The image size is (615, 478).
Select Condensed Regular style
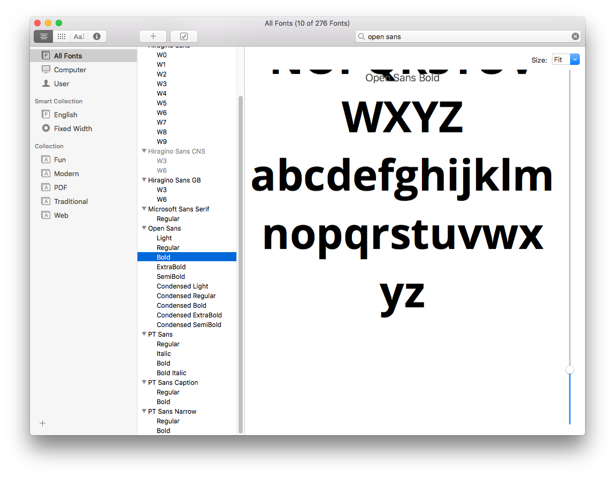click(187, 296)
